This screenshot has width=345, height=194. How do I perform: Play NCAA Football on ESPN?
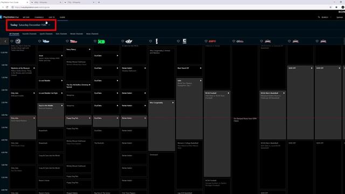click(229, 93)
